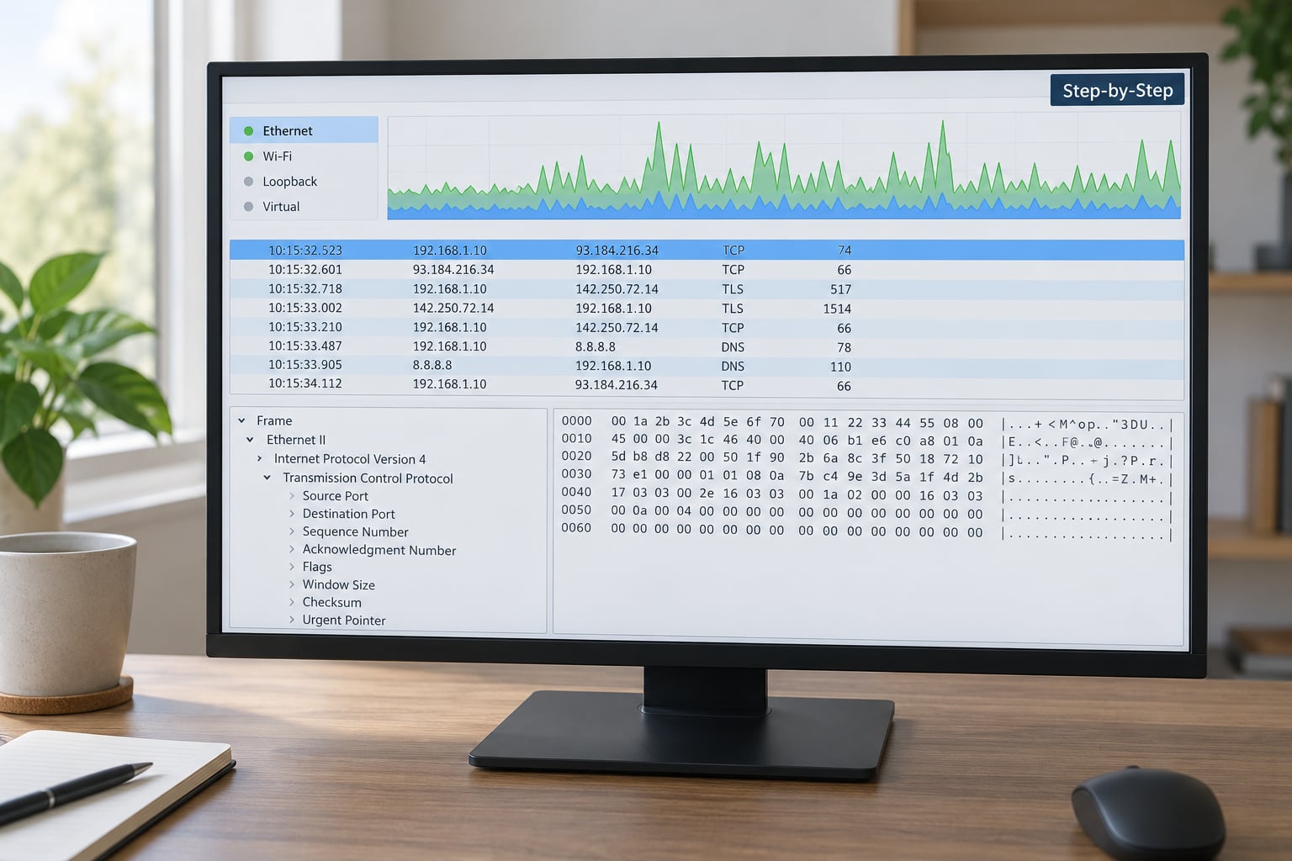The height and width of the screenshot is (861, 1292).
Task: Select the TLS packet with length 1514
Action: (707, 309)
